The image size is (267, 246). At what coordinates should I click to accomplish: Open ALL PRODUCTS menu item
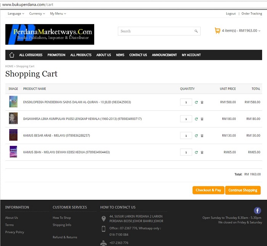pos(81,55)
